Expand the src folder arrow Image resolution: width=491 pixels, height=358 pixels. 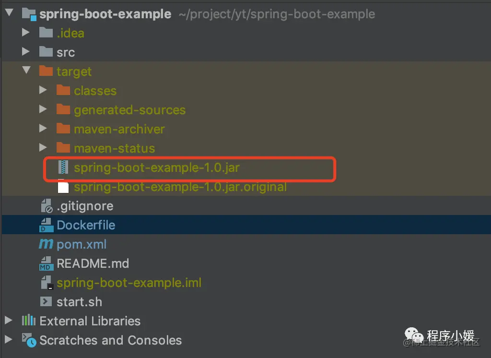click(x=26, y=51)
